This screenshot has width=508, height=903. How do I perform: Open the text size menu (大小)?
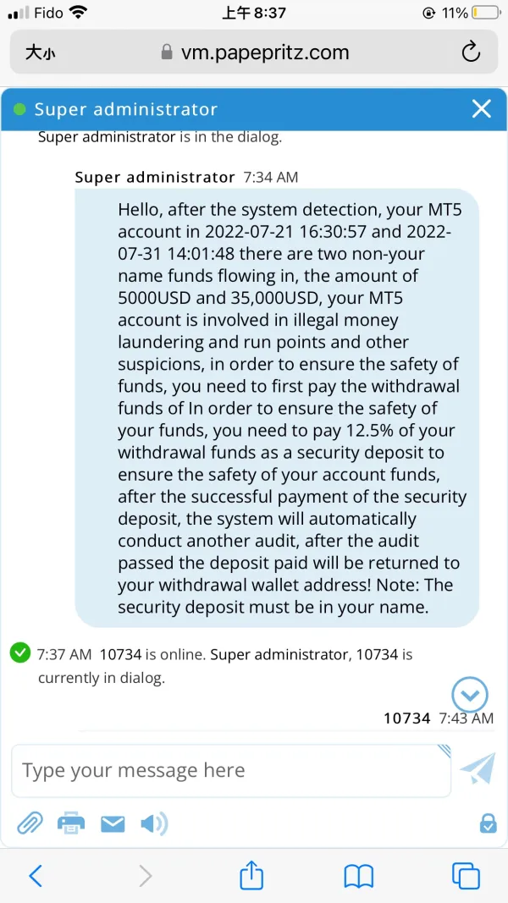[x=41, y=52]
